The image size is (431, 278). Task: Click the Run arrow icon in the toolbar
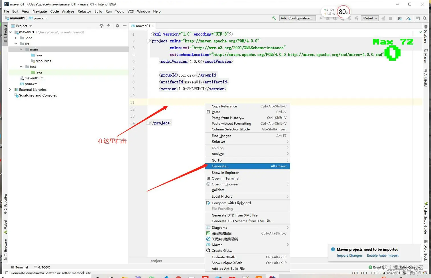tap(321, 18)
